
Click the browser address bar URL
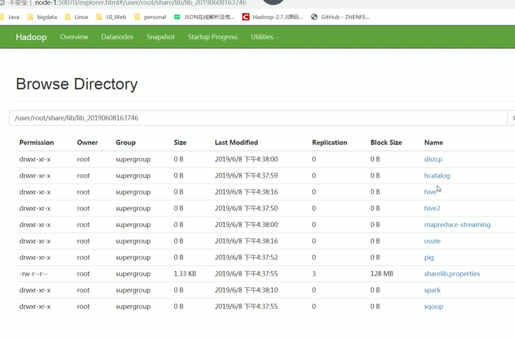(x=141, y=3)
